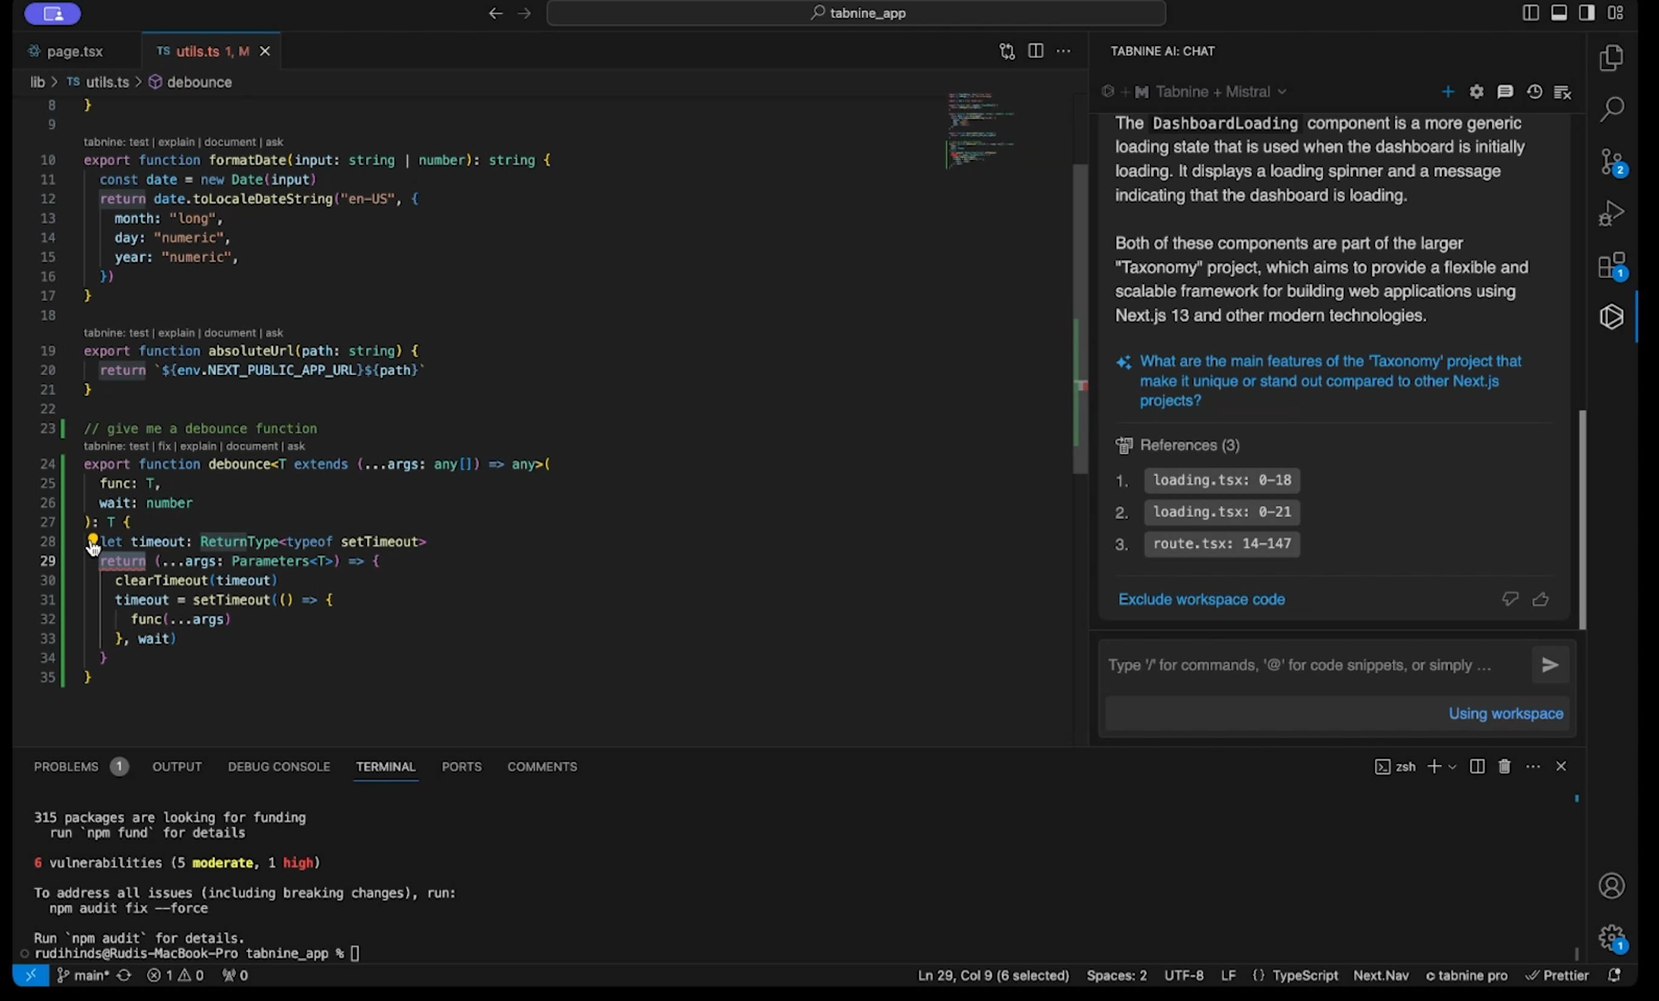The image size is (1659, 1001).
Task: Open the Run and Debug view
Action: [1611, 213]
